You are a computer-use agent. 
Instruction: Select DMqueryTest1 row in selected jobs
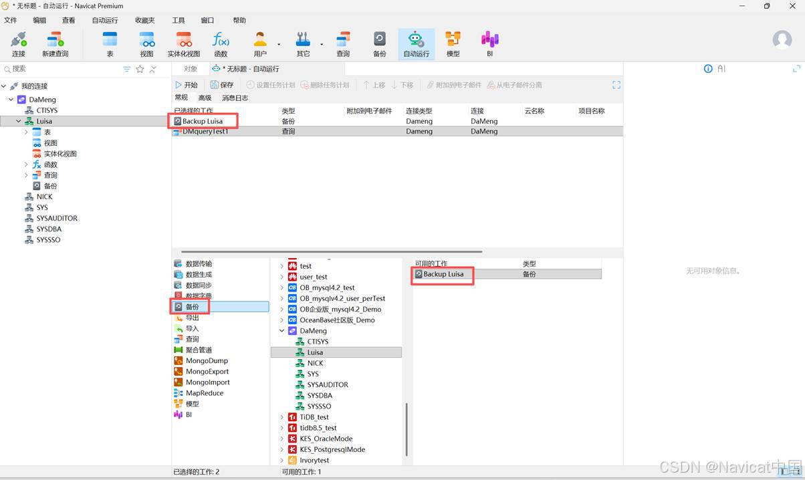point(397,132)
